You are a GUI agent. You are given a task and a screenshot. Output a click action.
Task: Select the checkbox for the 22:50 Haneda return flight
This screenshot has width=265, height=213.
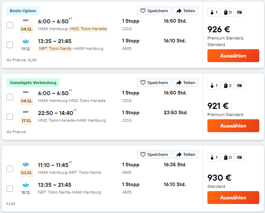tap(10, 117)
